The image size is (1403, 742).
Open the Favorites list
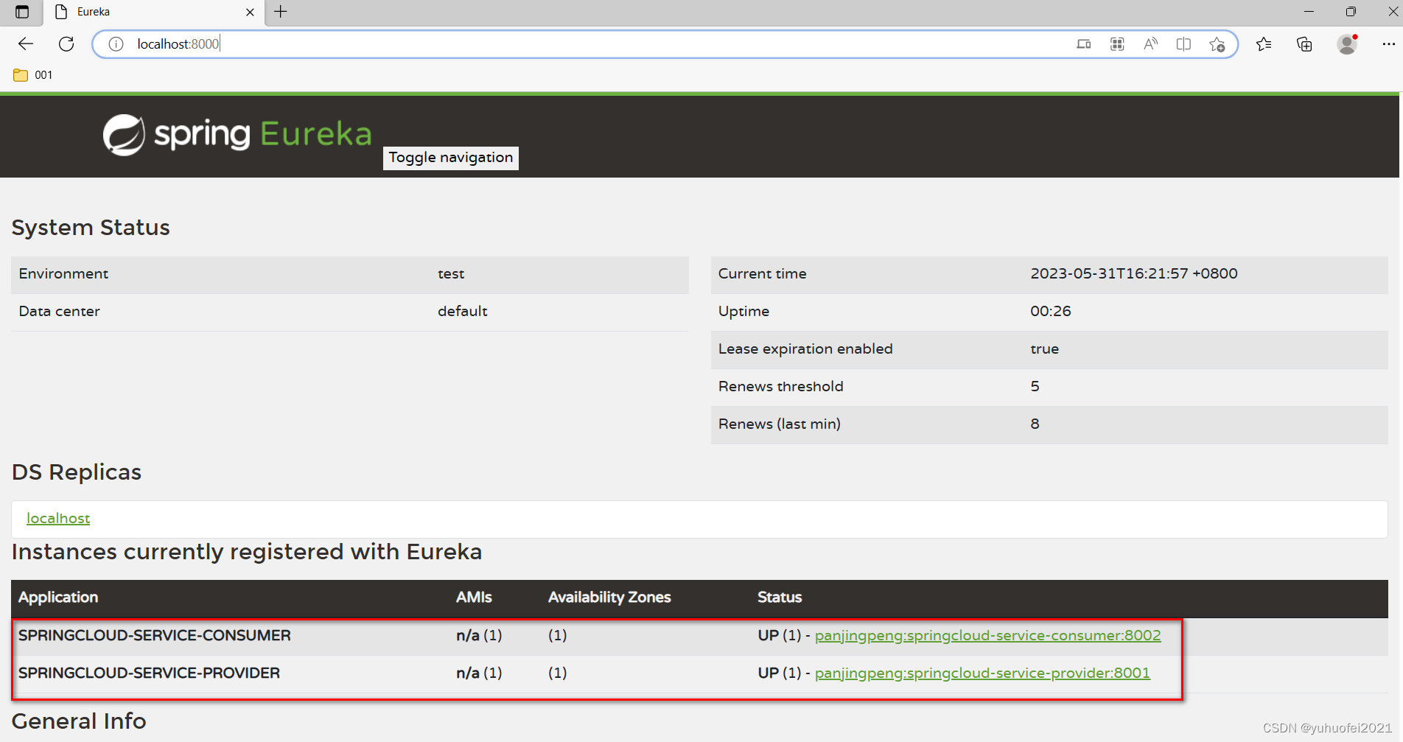[x=1264, y=44]
